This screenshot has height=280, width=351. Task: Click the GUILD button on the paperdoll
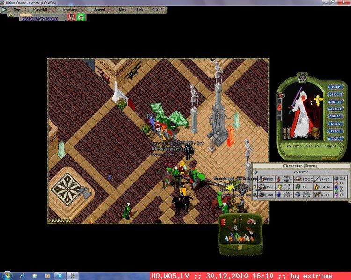tap(336, 124)
